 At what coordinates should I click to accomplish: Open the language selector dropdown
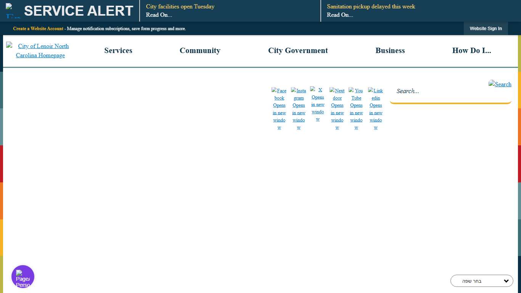tap(482, 281)
